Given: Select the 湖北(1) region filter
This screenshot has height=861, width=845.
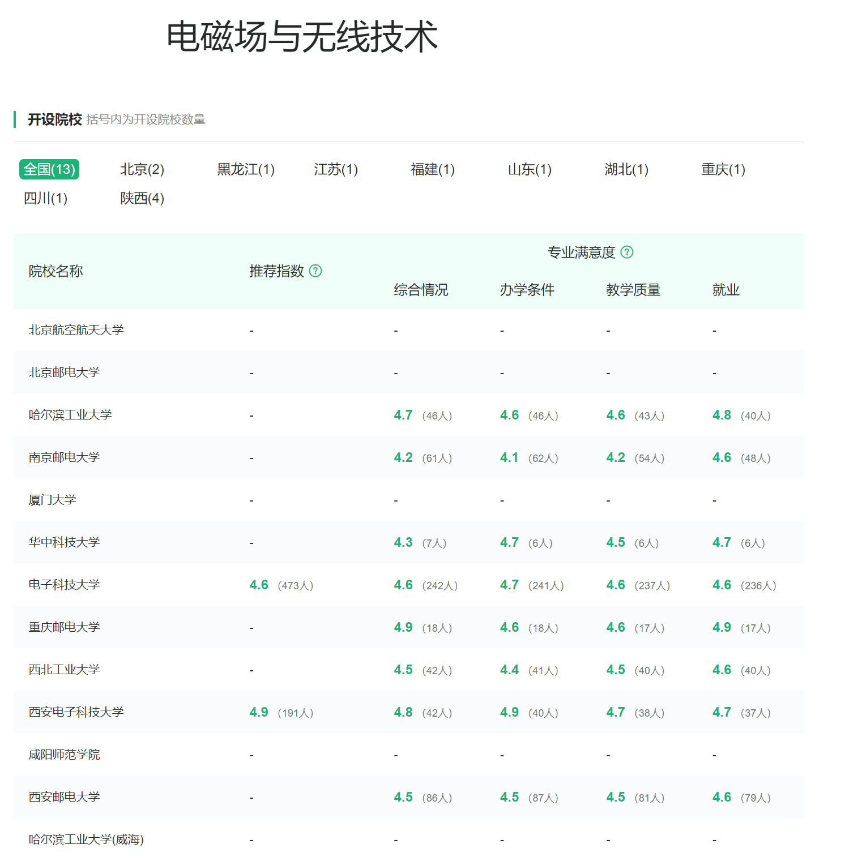Looking at the screenshot, I should coord(625,169).
